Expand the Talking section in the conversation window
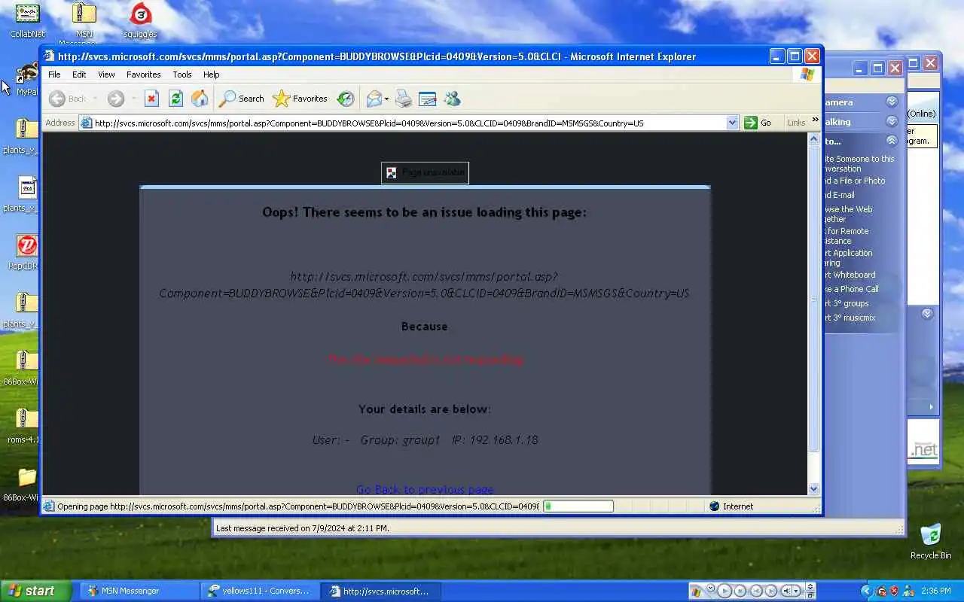964x602 pixels. tap(892, 121)
